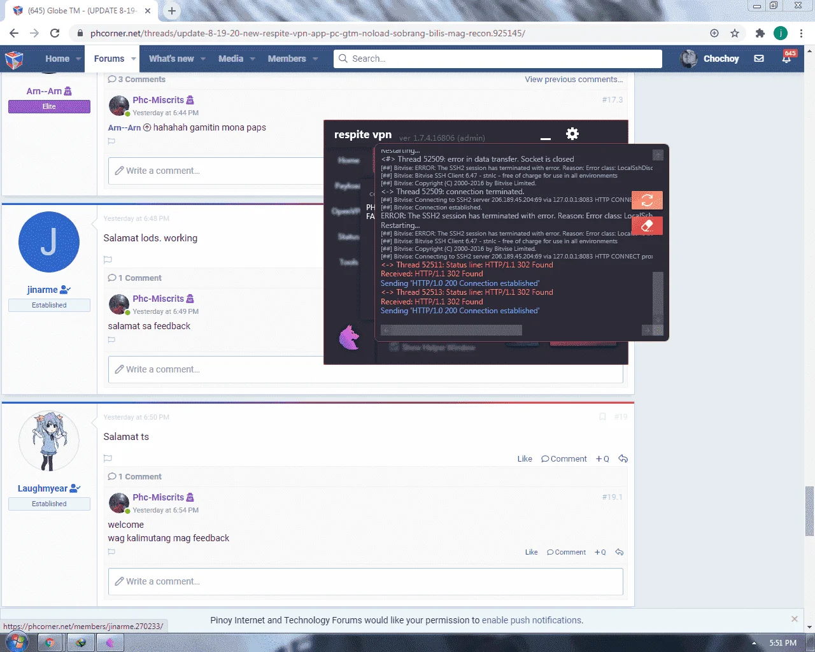
Task: Click the taskbar icon between Chrome and respite vpn
Action: point(80,642)
